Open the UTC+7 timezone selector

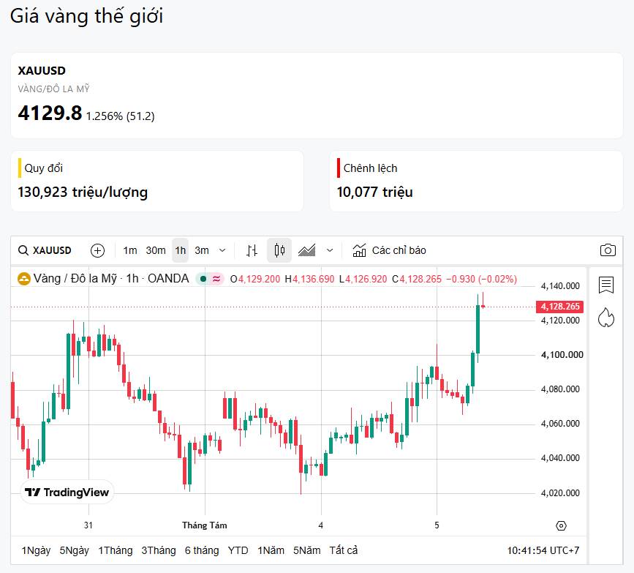click(543, 550)
